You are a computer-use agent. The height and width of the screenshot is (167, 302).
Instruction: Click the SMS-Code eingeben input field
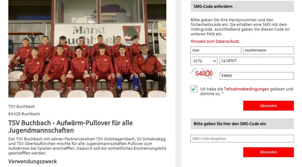[242, 139]
